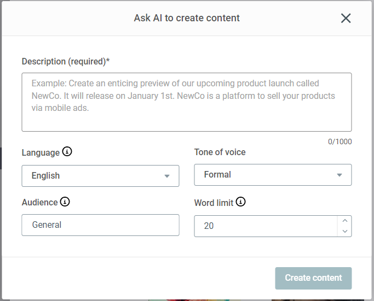The image size is (374, 301).
Task: Click the Description text area
Action: coord(186,102)
